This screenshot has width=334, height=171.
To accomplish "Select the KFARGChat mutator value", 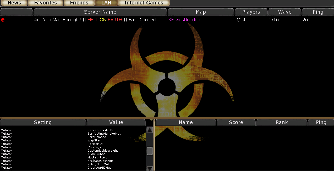I will (x=96, y=154).
